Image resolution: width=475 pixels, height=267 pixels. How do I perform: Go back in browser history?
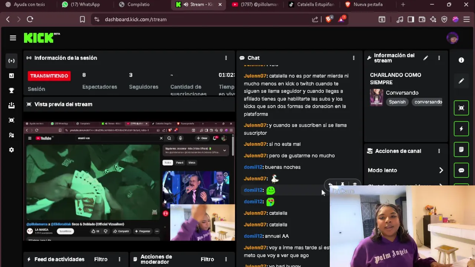pos(8,19)
